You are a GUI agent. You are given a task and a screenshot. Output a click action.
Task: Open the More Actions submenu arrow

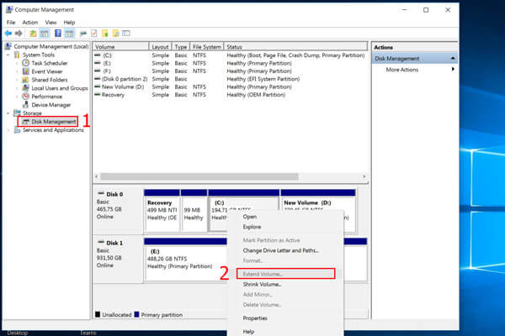[453, 69]
